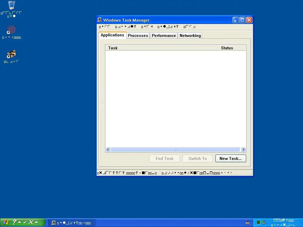Open the File menu (first) in Task Manager
This screenshot has width=303, height=227.
104,27
